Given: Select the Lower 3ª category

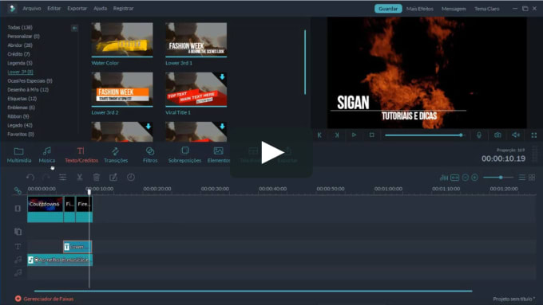Looking at the screenshot, I should 21,72.
